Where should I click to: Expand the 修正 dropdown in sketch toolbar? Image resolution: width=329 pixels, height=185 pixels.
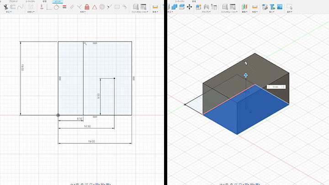coord(8,12)
